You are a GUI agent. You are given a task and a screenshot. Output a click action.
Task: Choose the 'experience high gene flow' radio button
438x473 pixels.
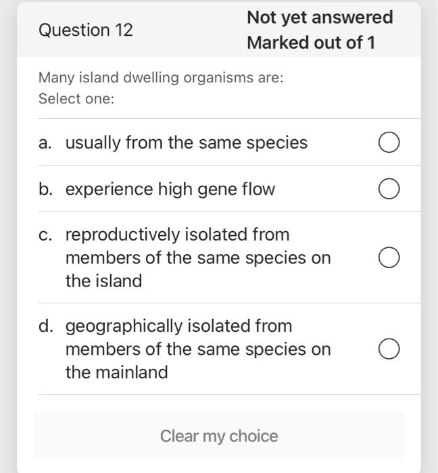[x=389, y=189]
